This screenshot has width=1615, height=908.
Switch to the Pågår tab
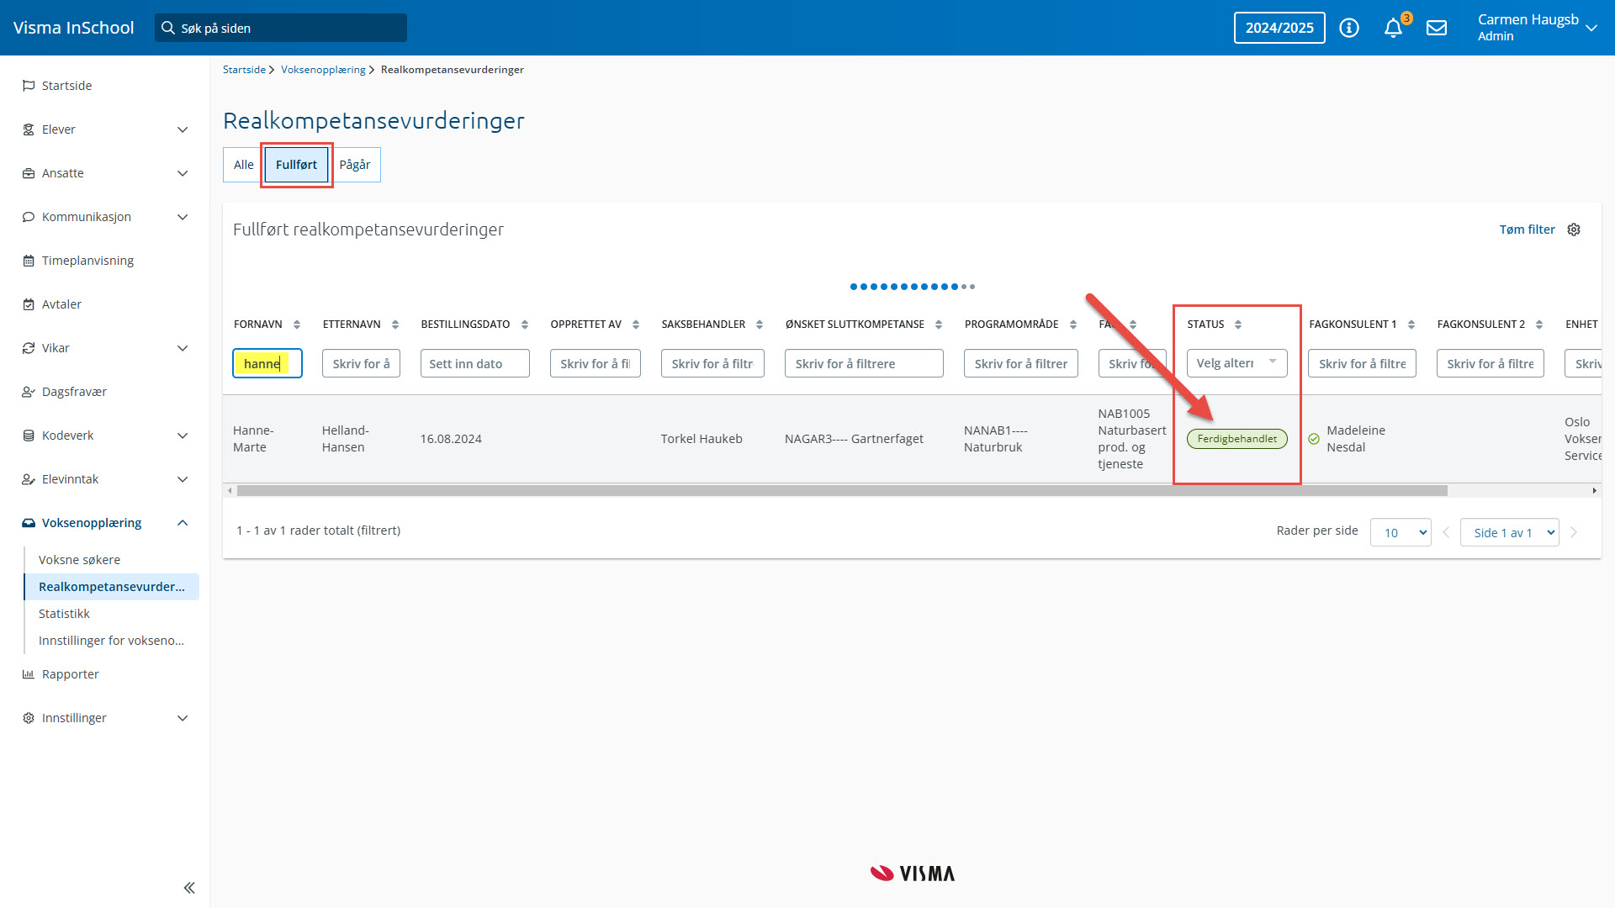355,165
